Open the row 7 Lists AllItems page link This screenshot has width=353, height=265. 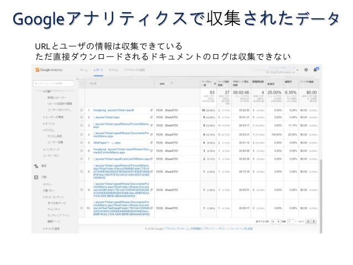122,159
